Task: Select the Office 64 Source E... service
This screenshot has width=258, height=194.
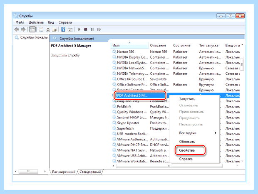Action: pyautogui.click(x=132, y=79)
